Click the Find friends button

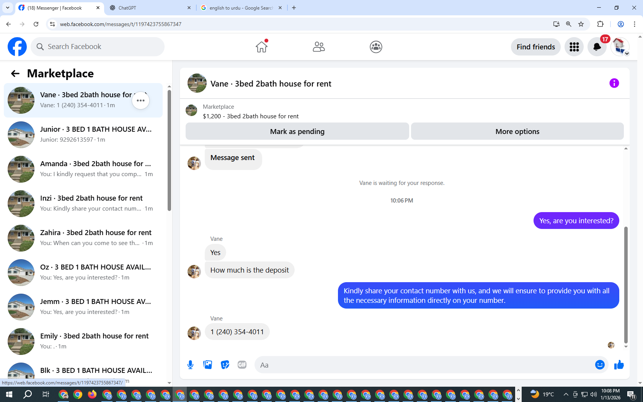536,47
